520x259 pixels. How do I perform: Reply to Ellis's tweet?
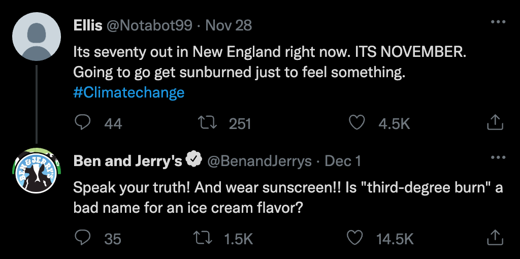(x=83, y=122)
